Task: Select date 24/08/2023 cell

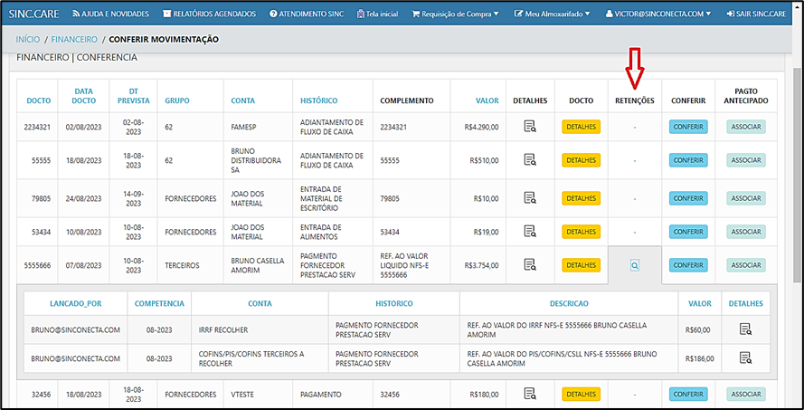Action: coord(83,198)
